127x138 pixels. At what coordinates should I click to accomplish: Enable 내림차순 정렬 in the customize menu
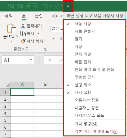coord(94,108)
